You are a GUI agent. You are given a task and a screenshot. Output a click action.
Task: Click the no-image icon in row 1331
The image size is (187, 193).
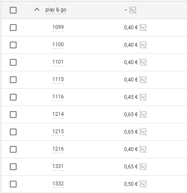click(x=143, y=166)
